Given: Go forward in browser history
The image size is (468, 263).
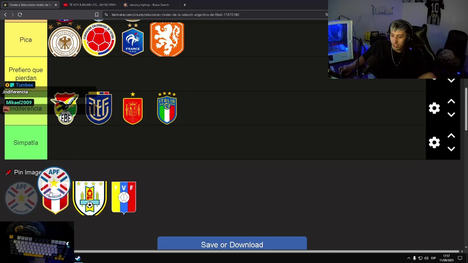Looking at the screenshot, I should [12, 15].
